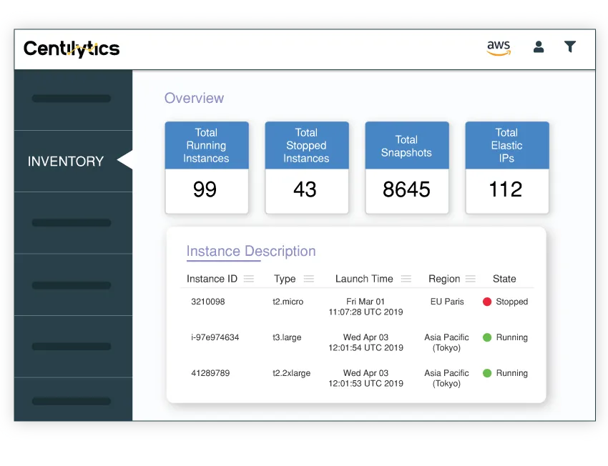Click Instance Description heading
The width and height of the screenshot is (608, 466).
pos(251,252)
